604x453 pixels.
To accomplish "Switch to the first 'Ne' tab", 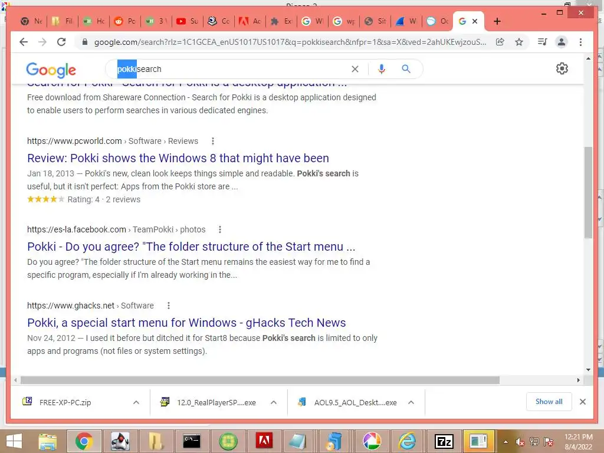I will (x=31, y=21).
